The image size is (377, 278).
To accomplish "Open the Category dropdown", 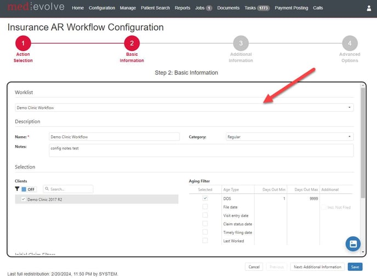I will (289, 137).
